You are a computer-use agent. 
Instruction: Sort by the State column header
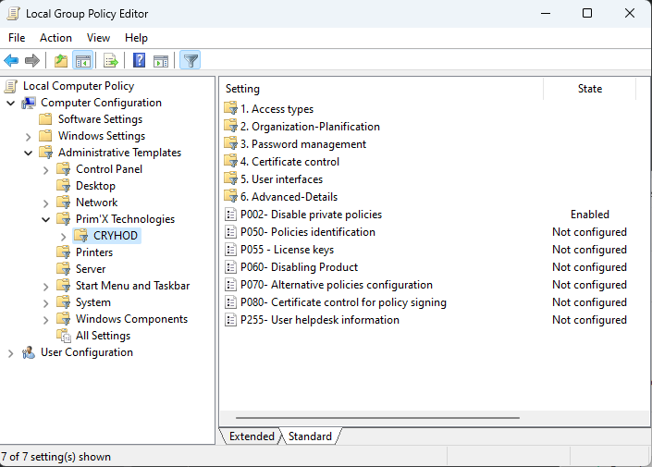[x=589, y=89]
